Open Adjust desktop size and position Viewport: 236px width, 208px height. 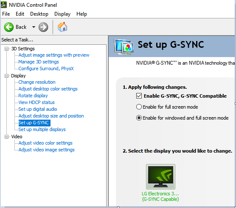pyautogui.click(x=51, y=116)
